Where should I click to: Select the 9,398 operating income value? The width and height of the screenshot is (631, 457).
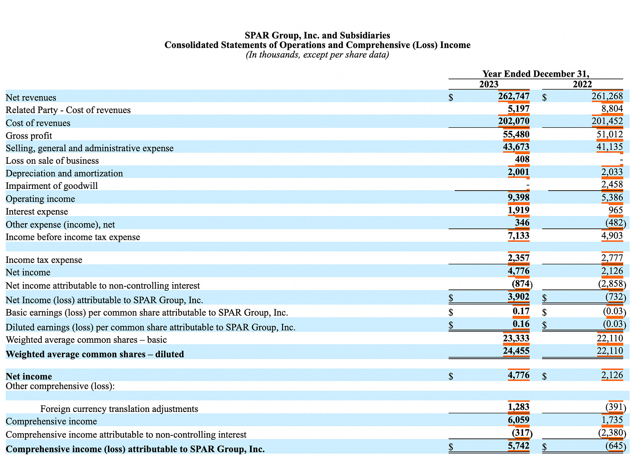[x=518, y=198]
